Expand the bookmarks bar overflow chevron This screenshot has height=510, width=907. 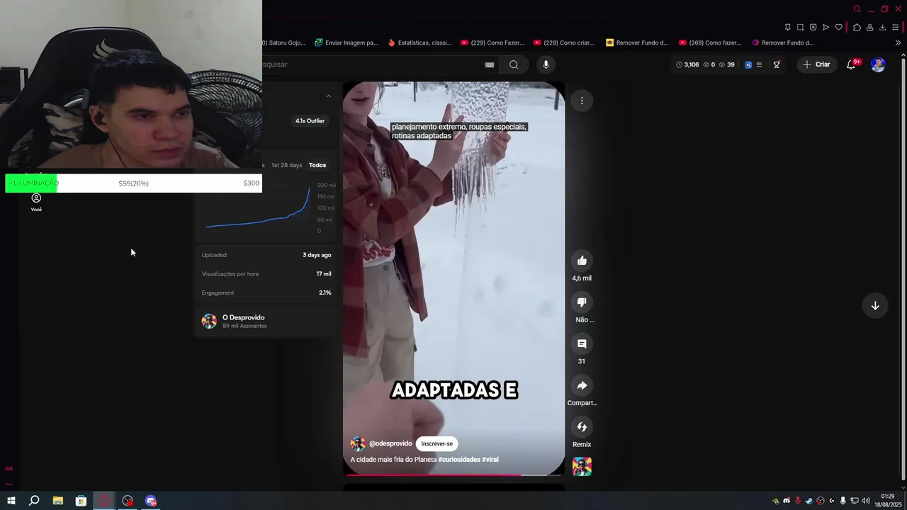pyautogui.click(x=898, y=42)
